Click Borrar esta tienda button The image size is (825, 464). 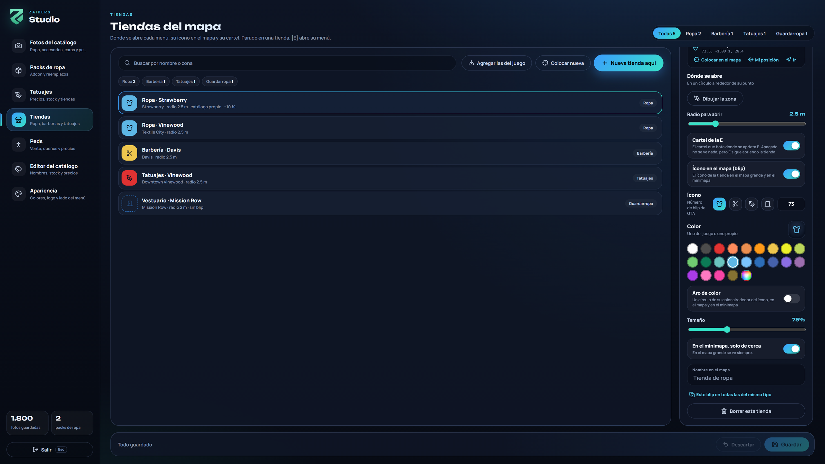tap(746, 411)
